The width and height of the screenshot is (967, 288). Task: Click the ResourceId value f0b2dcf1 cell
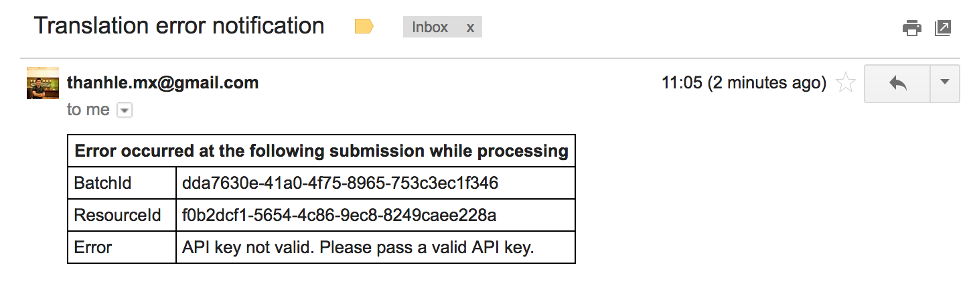click(x=339, y=215)
